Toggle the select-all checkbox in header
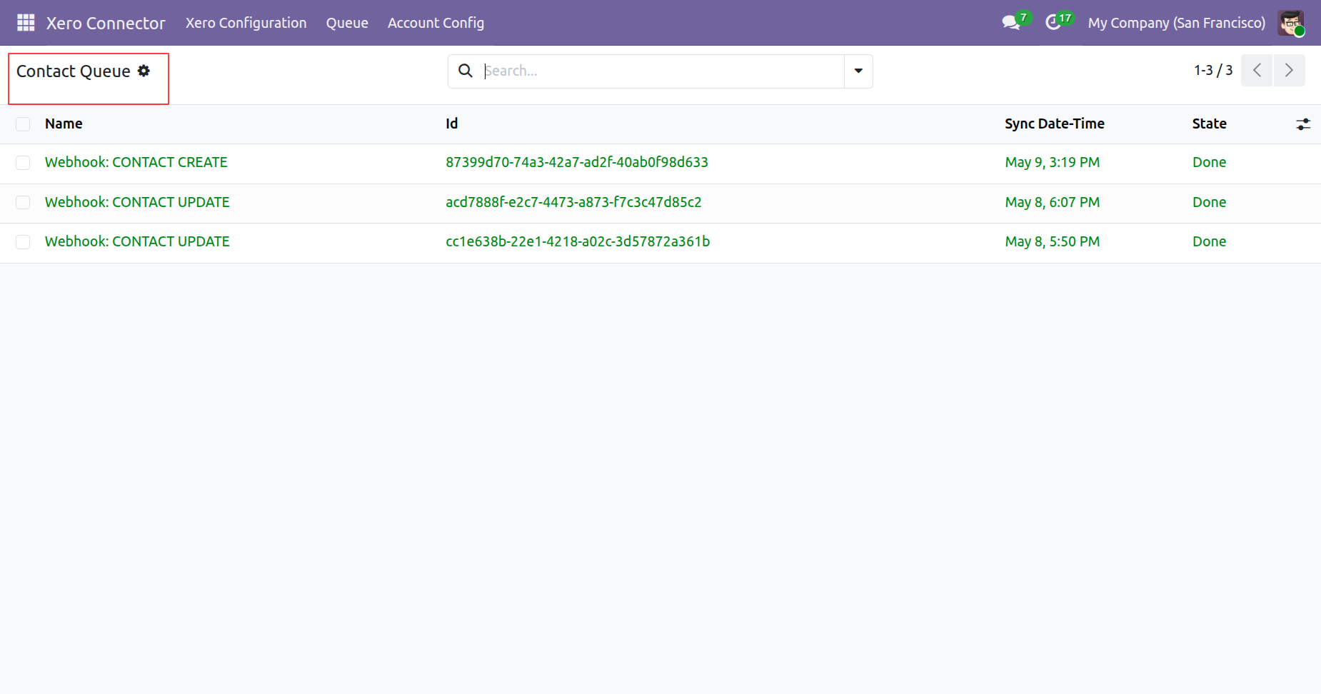 point(23,124)
